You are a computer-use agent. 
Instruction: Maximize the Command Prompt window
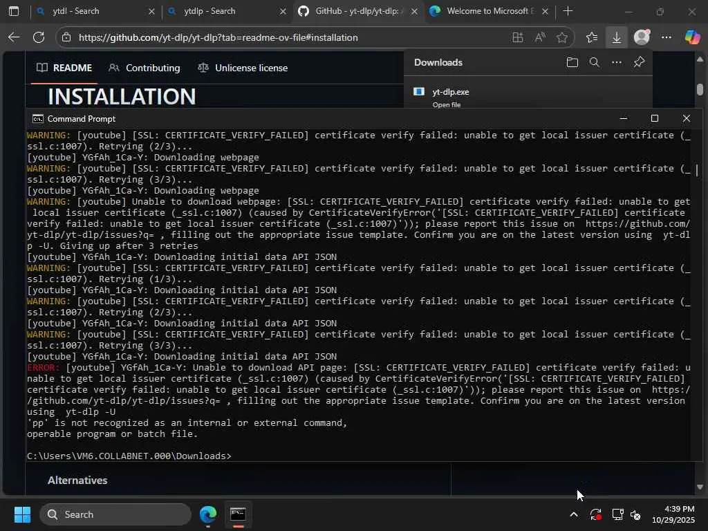click(654, 119)
